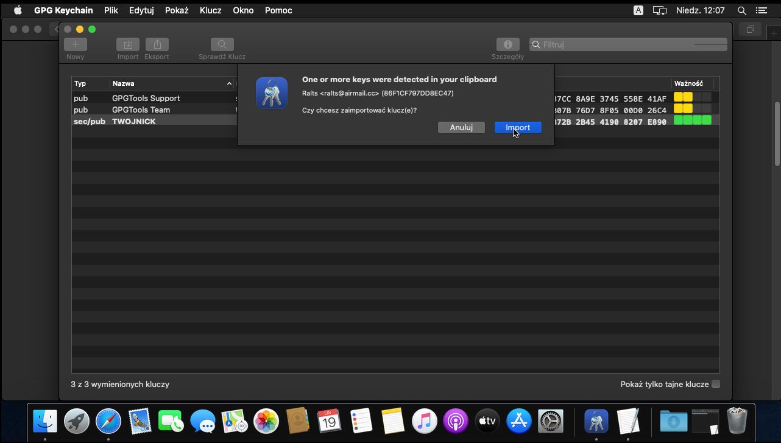781x443 pixels.
Task: Enable Pokaż tylko tajne klucze checkbox
Action: click(716, 384)
